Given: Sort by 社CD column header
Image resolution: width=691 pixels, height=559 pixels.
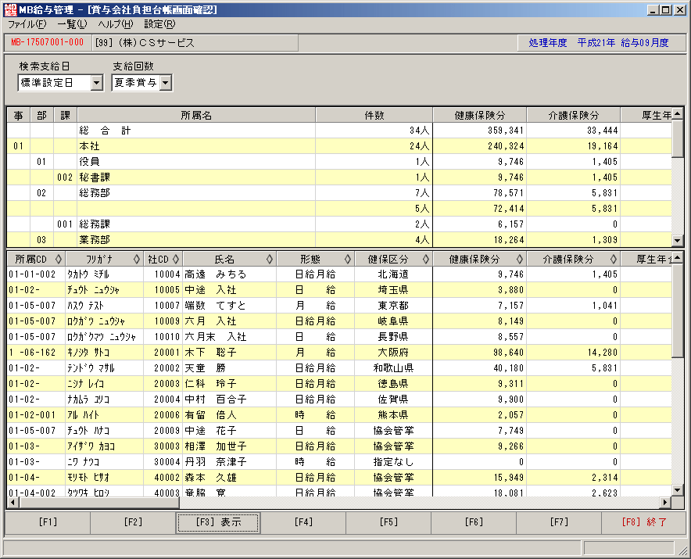Looking at the screenshot, I should point(163,260).
